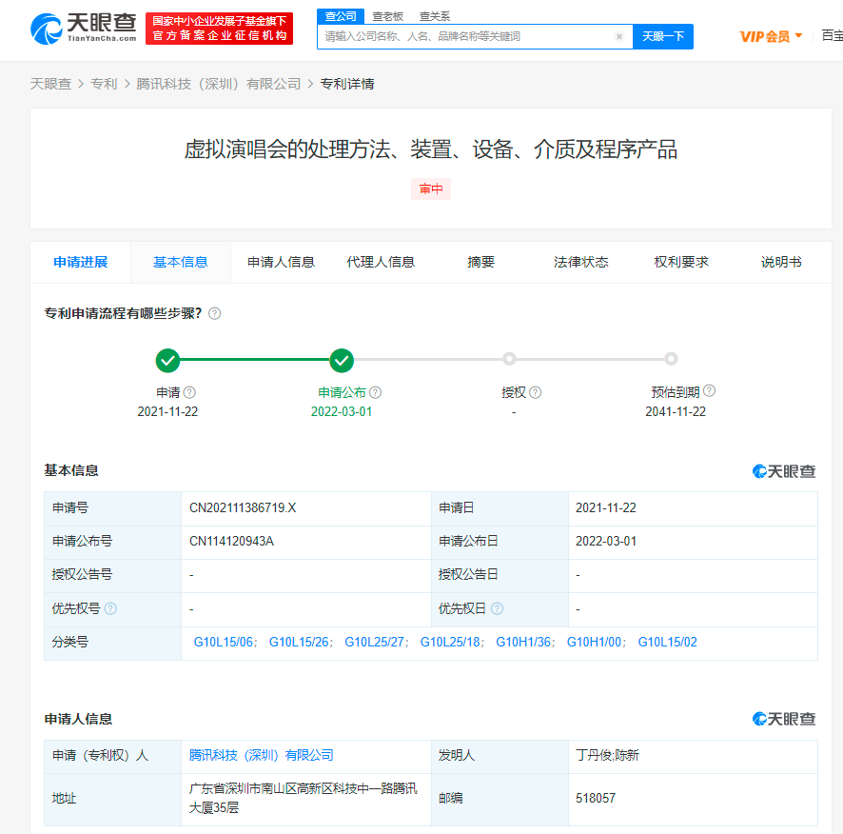Open the 权利要求 tab

[x=681, y=262]
